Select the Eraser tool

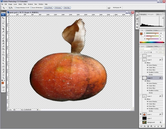point(3,46)
